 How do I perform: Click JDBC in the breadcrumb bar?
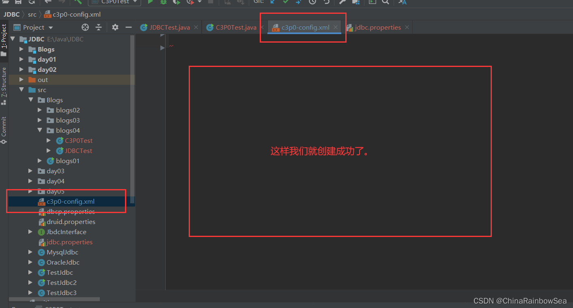(x=12, y=14)
